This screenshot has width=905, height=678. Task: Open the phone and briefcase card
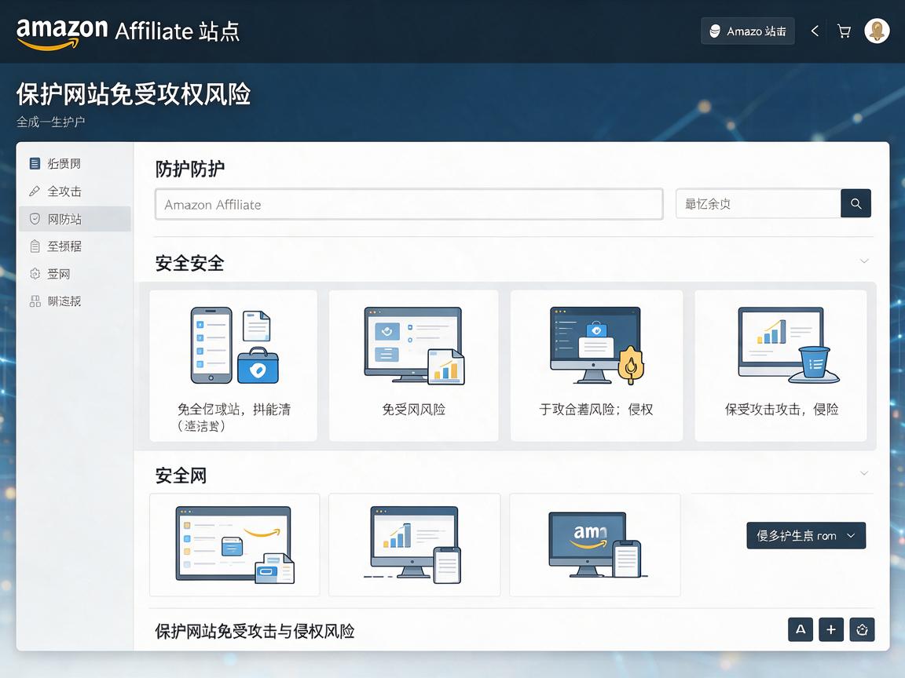(x=233, y=366)
